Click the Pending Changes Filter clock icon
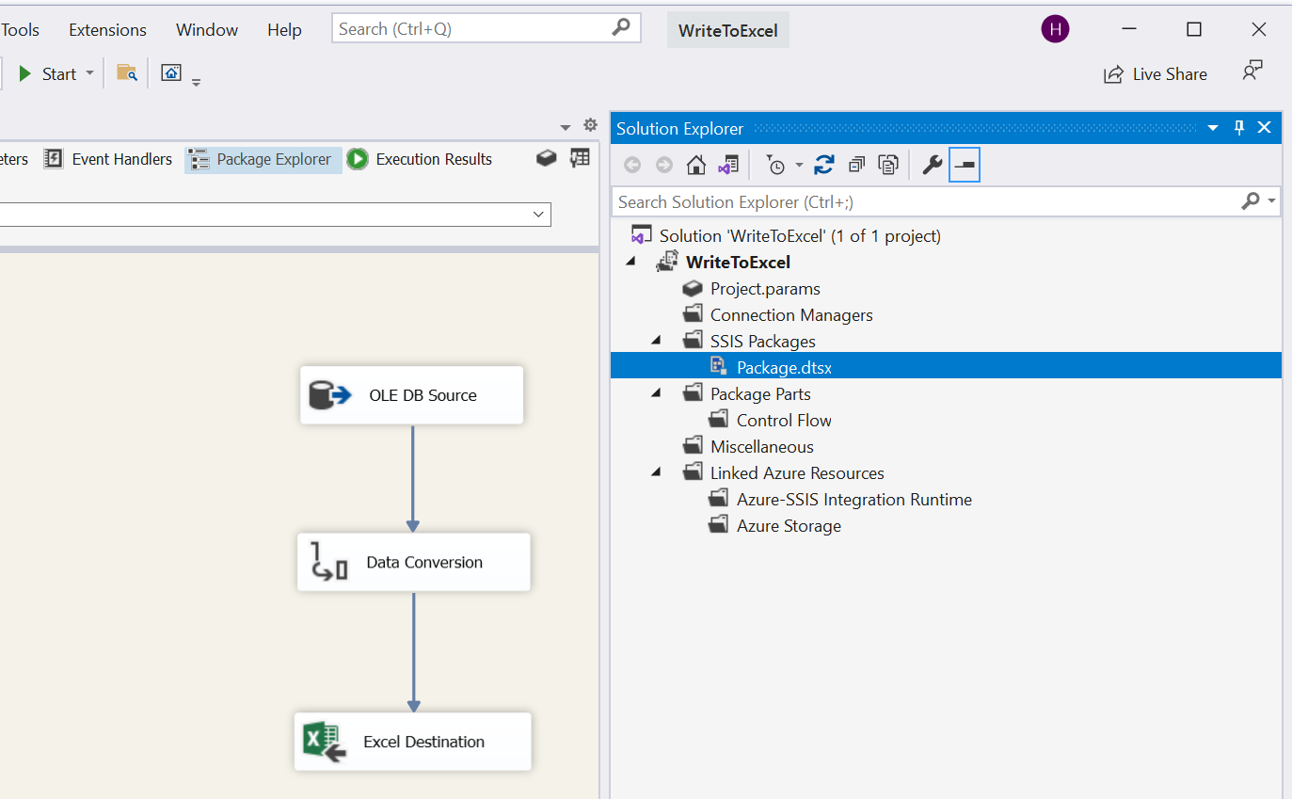This screenshot has width=1292, height=799. [x=775, y=166]
